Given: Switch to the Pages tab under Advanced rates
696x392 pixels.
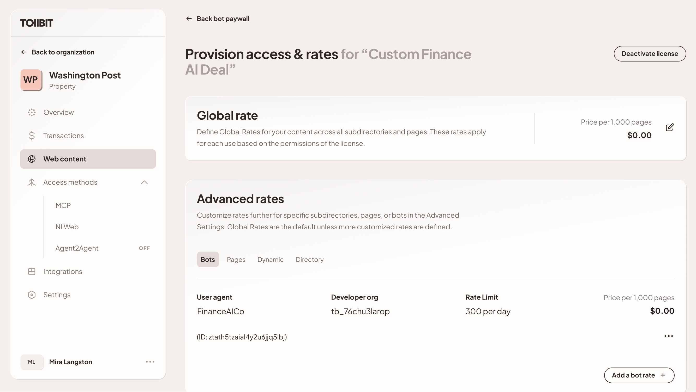Looking at the screenshot, I should (x=236, y=259).
